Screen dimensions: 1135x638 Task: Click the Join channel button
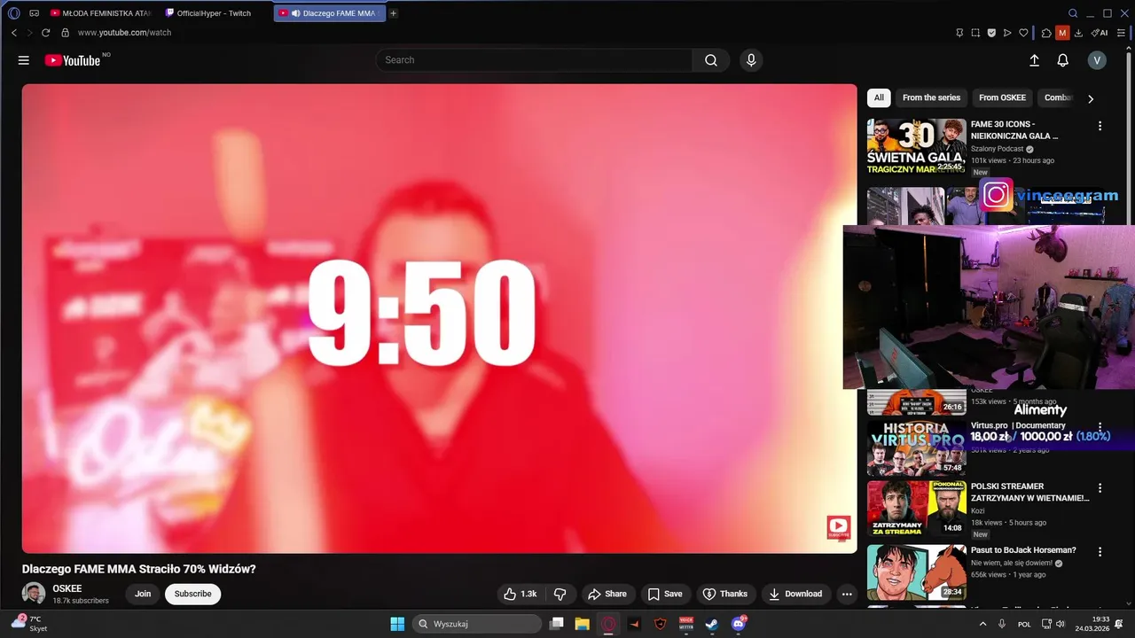143,594
